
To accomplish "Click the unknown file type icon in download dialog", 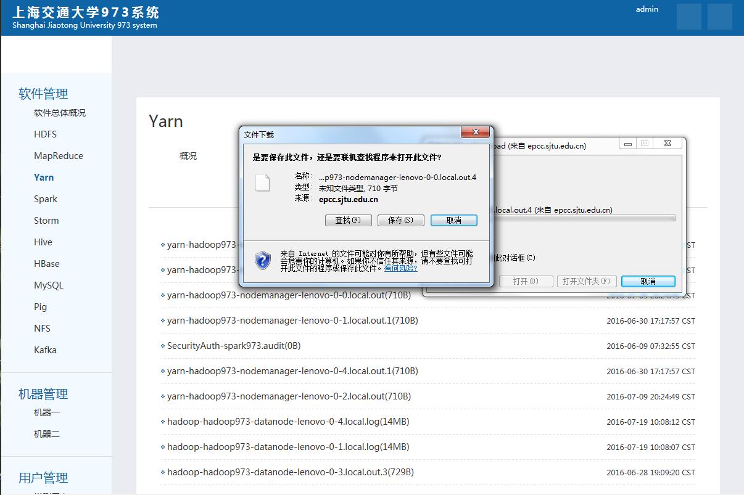I will coord(263,182).
